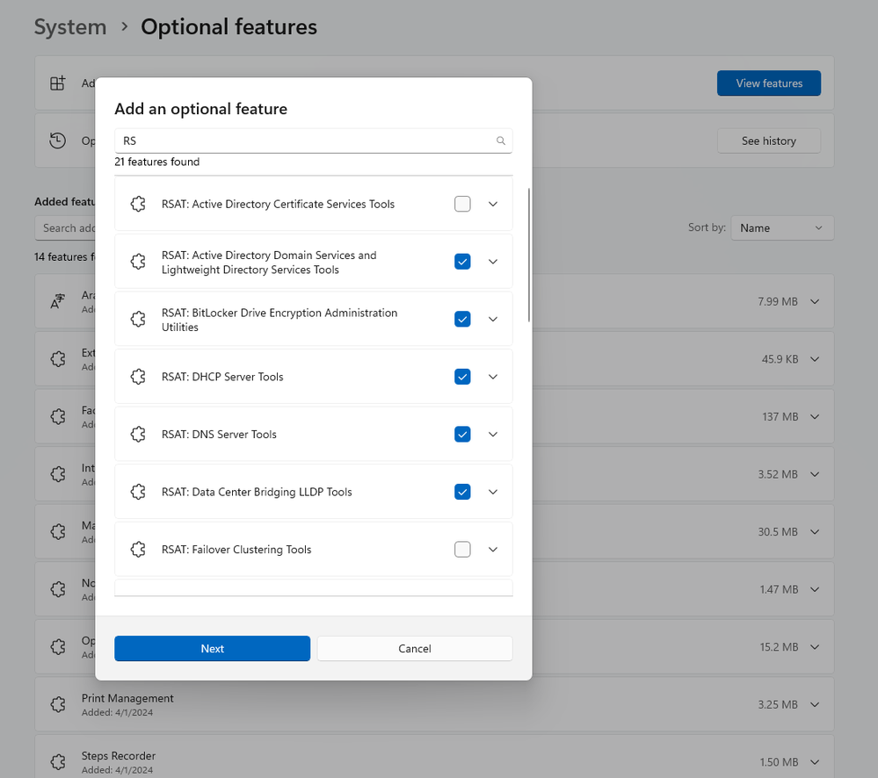Image resolution: width=878 pixels, height=778 pixels.
Task: Click the Failover Clustering Tools feature icon
Action: coord(138,550)
